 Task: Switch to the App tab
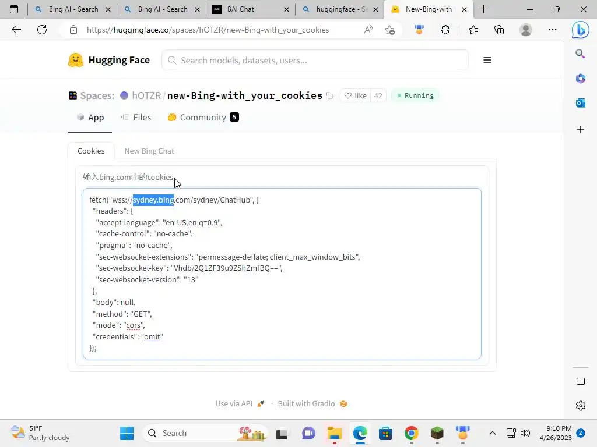tap(90, 118)
